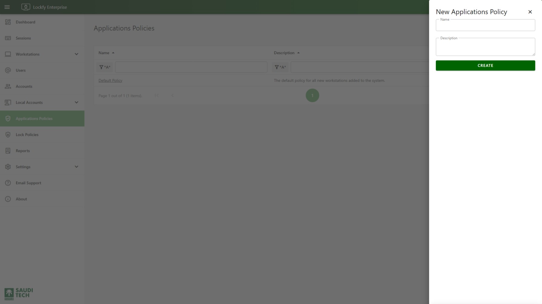Image resolution: width=542 pixels, height=304 pixels.
Task: Click the Lock Policies shield icon
Action: pyautogui.click(x=8, y=134)
